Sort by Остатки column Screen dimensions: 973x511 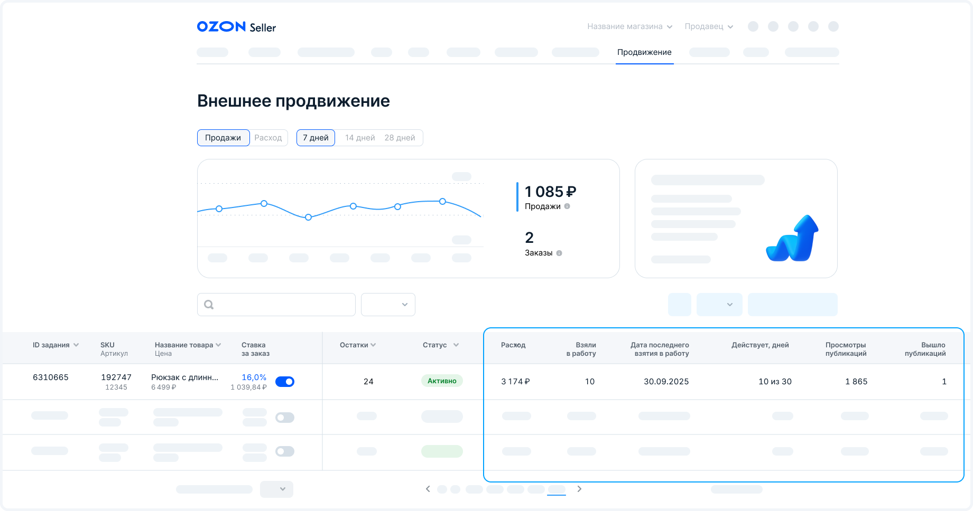point(358,345)
